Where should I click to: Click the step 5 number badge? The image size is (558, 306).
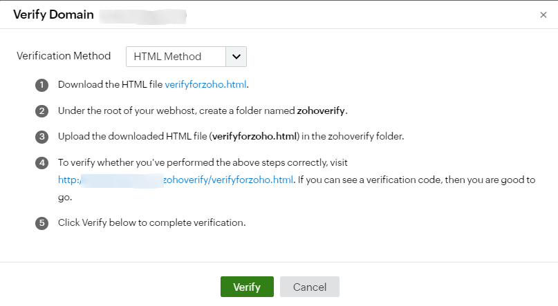point(42,223)
